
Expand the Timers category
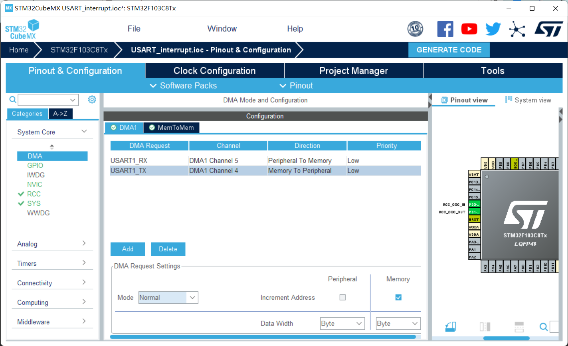tap(52, 263)
